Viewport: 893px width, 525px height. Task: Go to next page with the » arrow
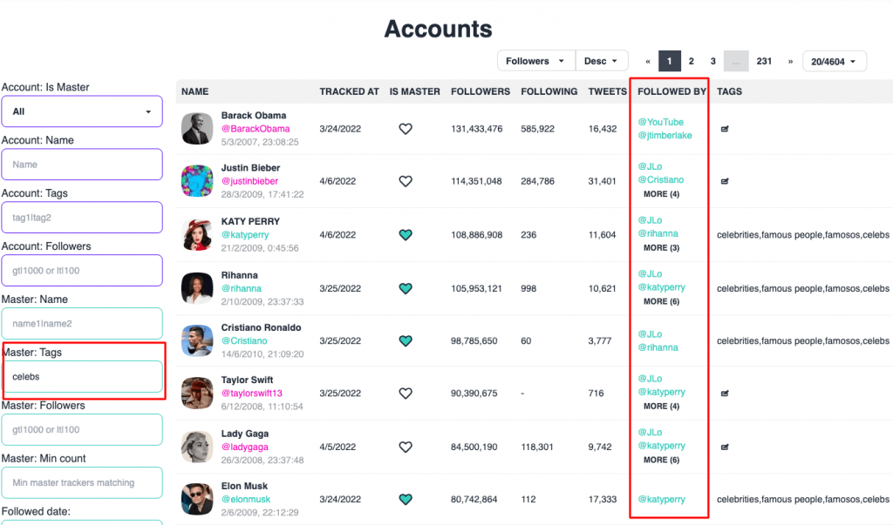[x=790, y=62]
